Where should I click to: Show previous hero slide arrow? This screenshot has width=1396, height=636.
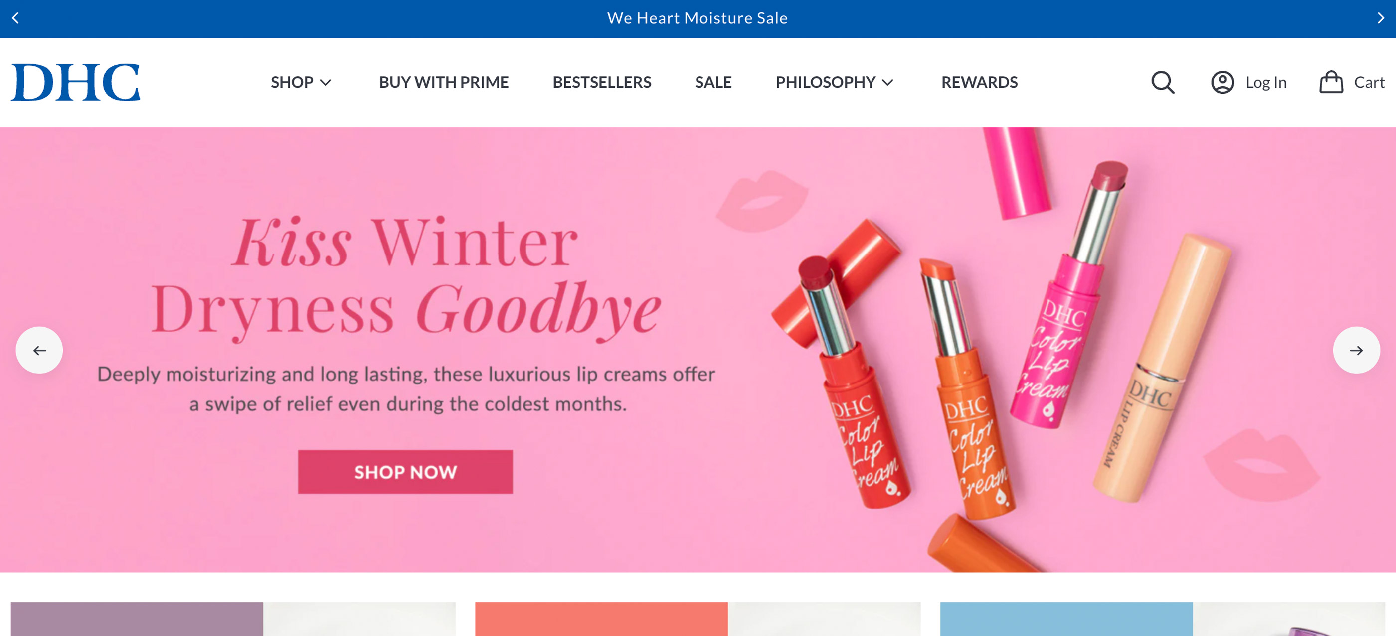point(39,350)
